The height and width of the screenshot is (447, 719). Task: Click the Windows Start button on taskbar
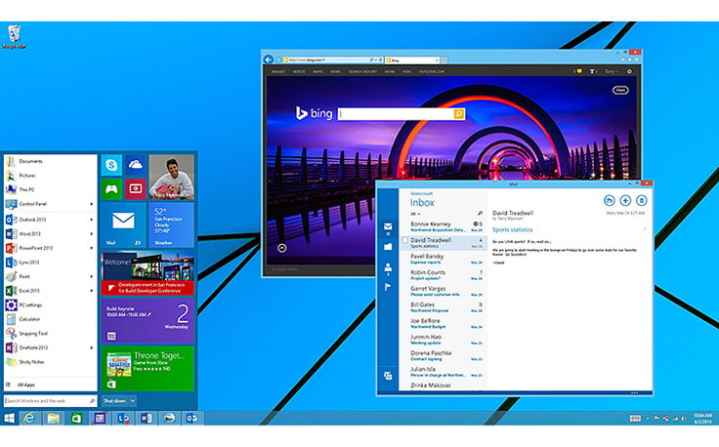9,418
